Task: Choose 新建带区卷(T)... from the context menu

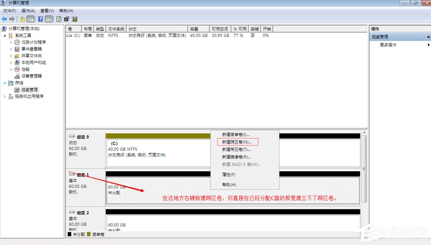Action: (x=236, y=150)
